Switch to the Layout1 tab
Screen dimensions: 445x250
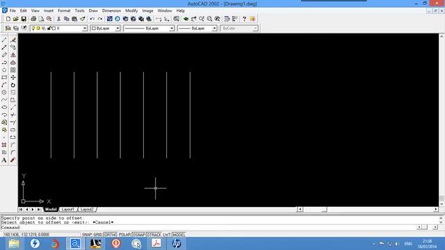click(68, 210)
